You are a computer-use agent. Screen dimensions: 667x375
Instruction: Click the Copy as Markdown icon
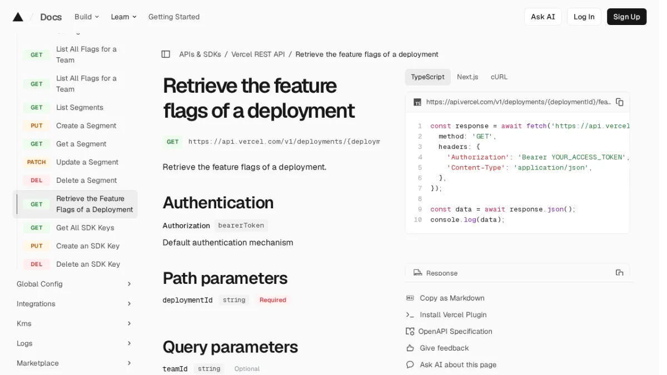point(410,298)
